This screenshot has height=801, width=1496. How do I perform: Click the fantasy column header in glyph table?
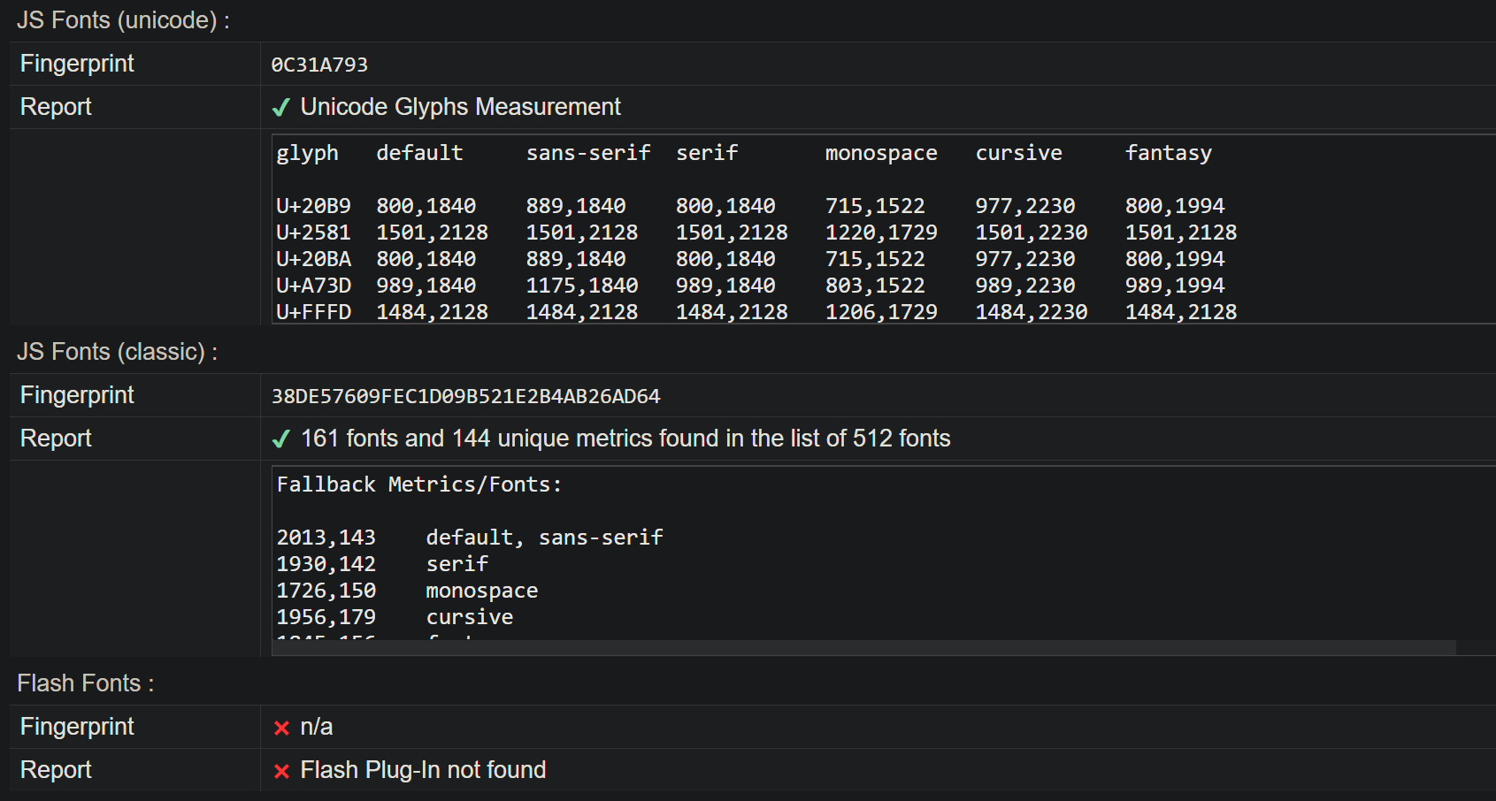pos(1168,153)
